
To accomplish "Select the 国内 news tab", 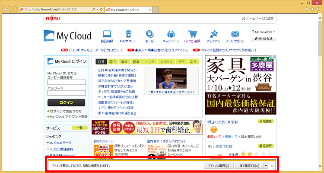I will tap(113, 62).
